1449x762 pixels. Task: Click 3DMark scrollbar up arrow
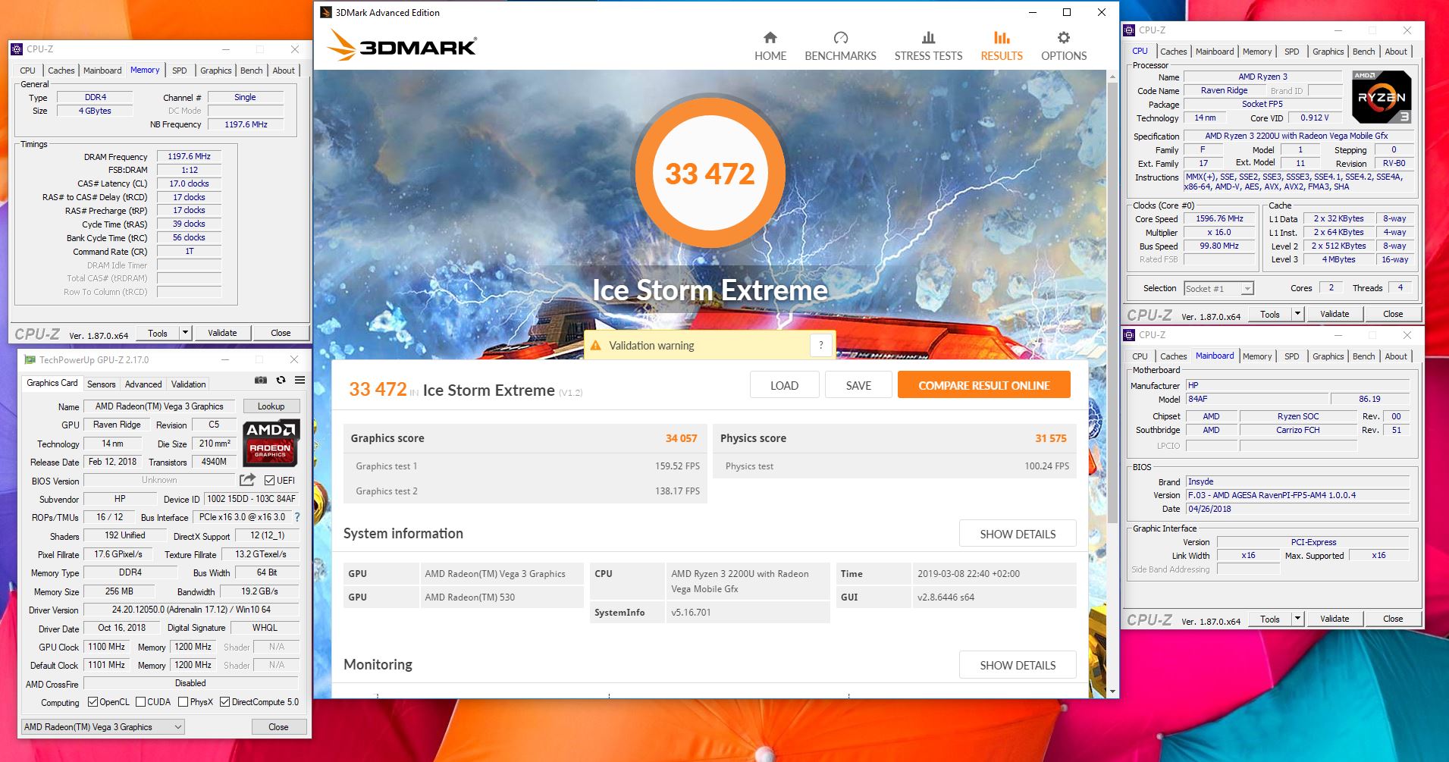pyautogui.click(x=1112, y=77)
